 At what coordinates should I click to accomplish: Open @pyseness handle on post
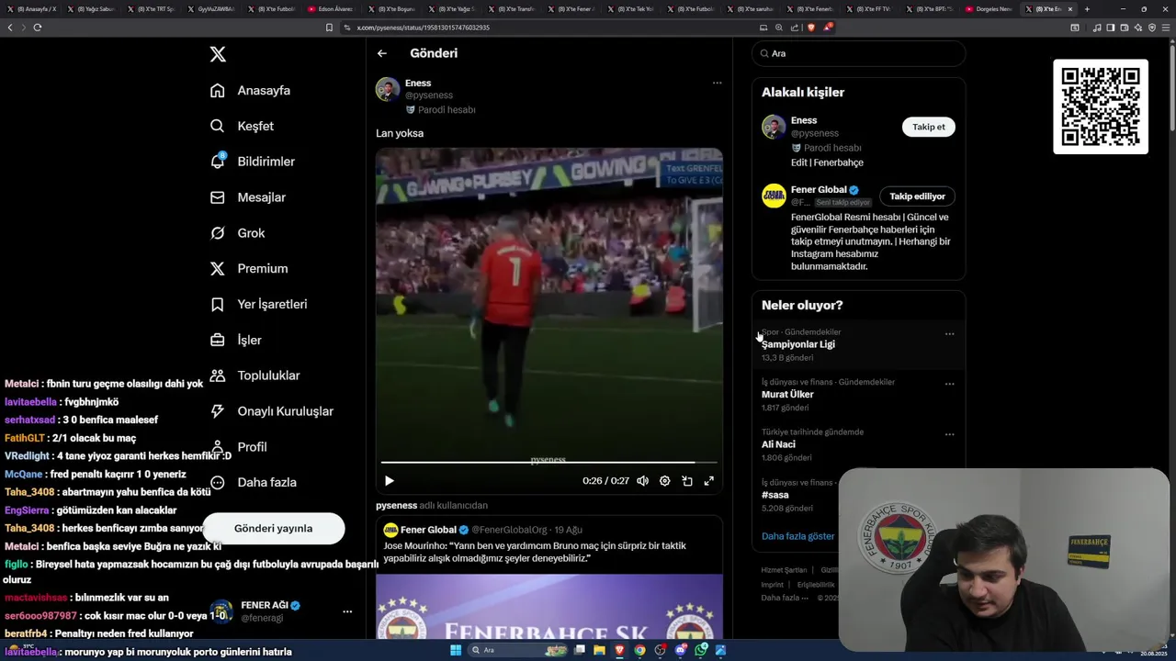tap(429, 95)
